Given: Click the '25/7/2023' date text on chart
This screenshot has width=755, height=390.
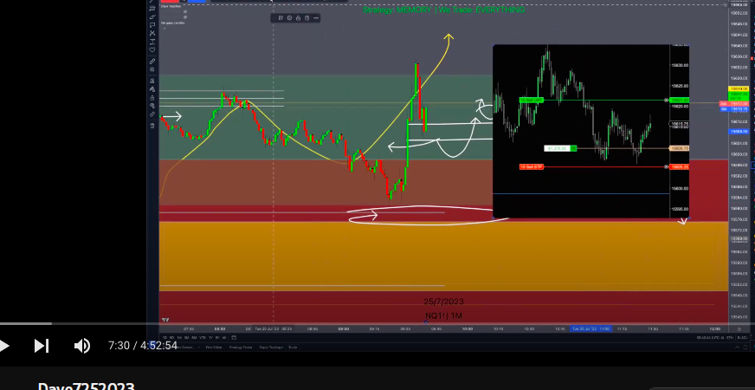Looking at the screenshot, I should pyautogui.click(x=443, y=302).
